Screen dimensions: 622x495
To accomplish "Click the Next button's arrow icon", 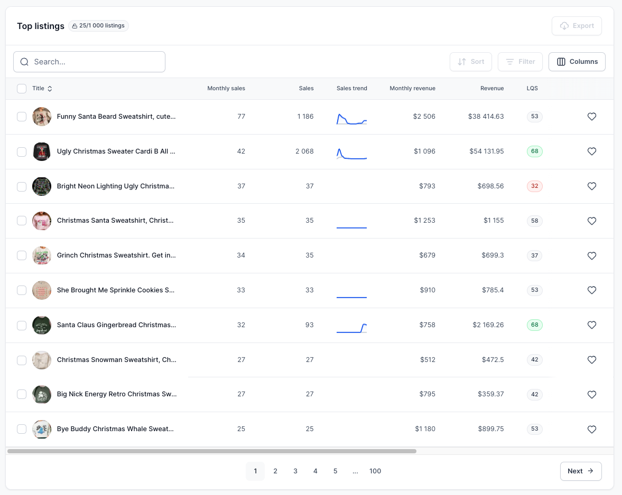I will coord(591,471).
